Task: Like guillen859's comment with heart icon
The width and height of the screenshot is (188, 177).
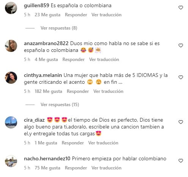Action: pos(181,8)
